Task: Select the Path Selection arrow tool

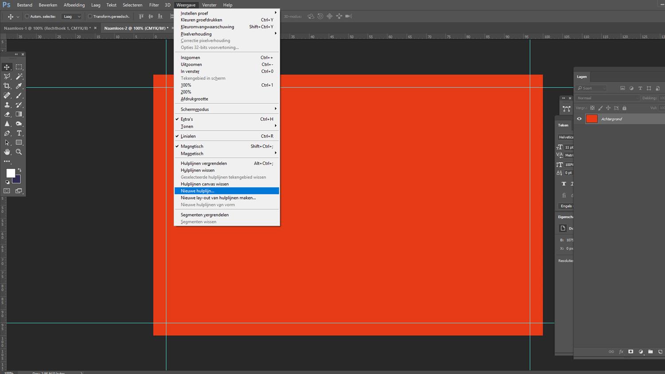Action: click(7, 143)
